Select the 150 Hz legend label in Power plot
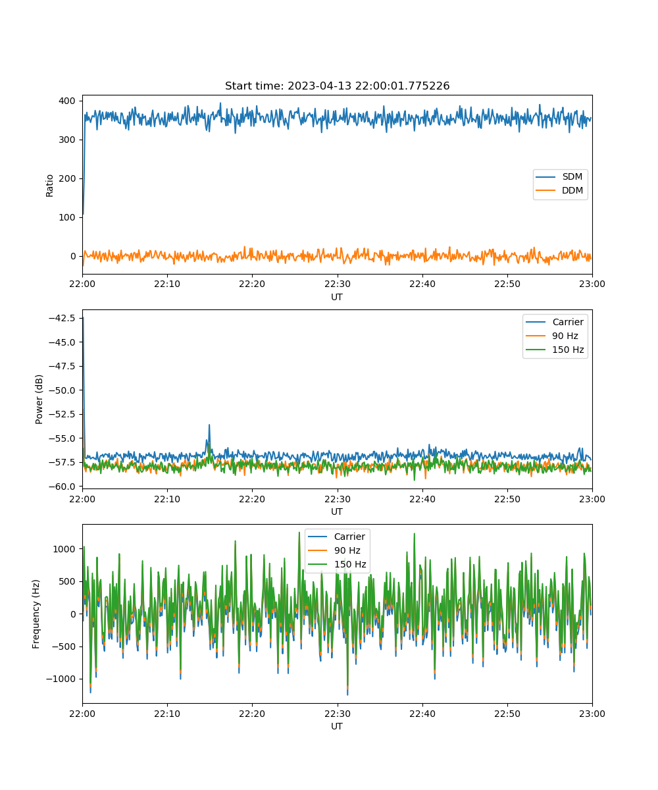The height and width of the screenshot is (790, 658). (x=568, y=350)
